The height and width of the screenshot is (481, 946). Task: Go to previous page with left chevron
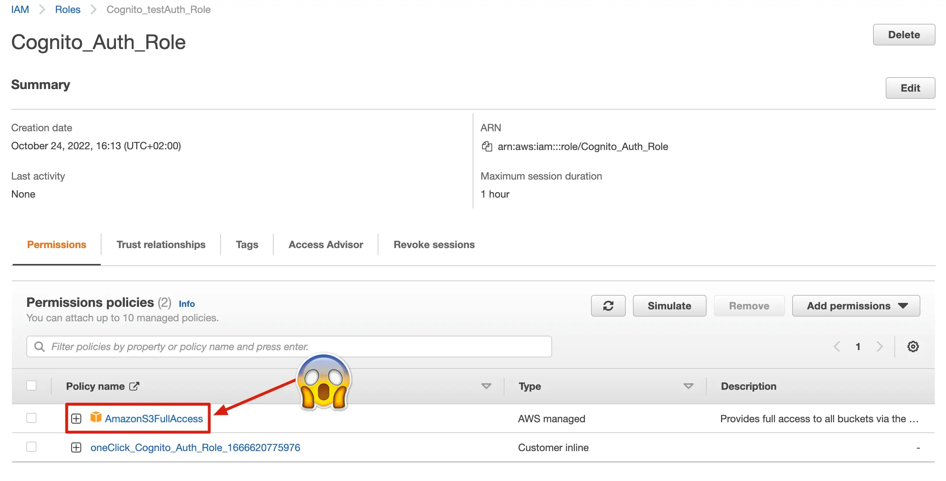coord(837,346)
